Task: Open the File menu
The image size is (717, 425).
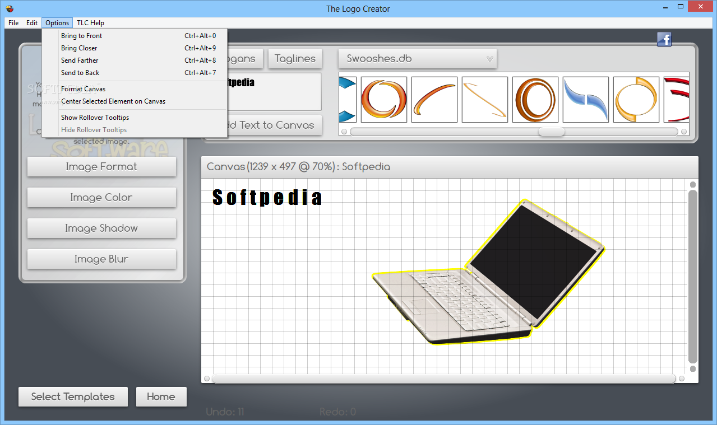Action: pyautogui.click(x=13, y=23)
